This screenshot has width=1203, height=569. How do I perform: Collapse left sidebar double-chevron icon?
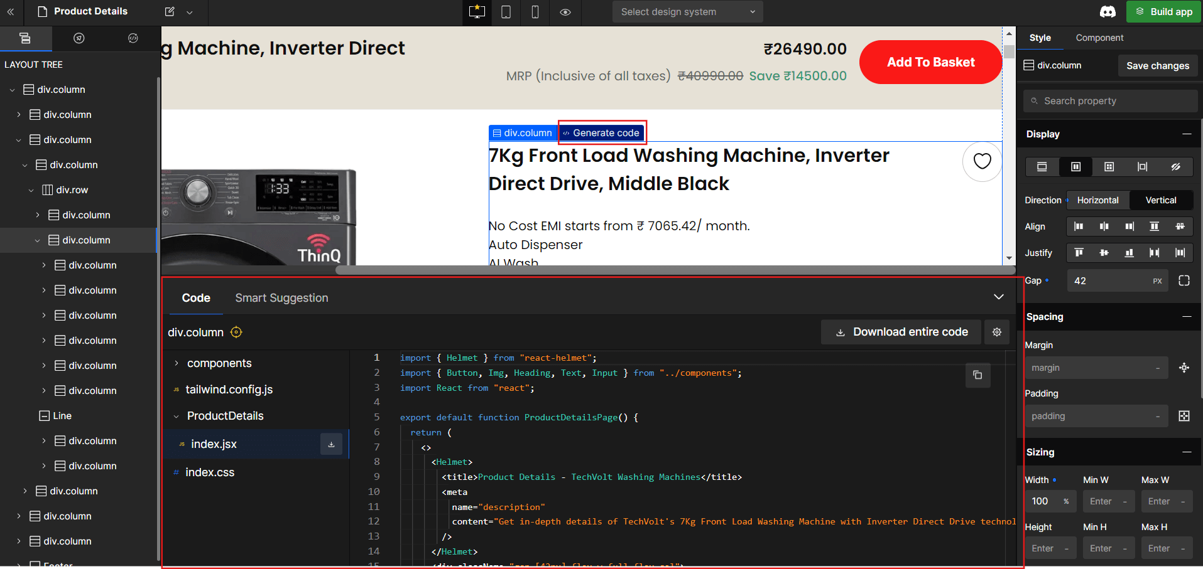(11, 12)
